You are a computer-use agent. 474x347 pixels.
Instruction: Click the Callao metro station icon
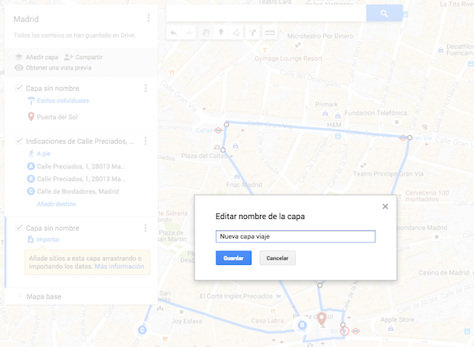pyautogui.click(x=218, y=130)
